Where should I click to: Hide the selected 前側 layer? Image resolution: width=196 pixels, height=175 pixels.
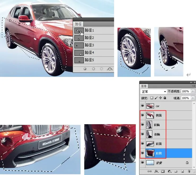(x=142, y=153)
